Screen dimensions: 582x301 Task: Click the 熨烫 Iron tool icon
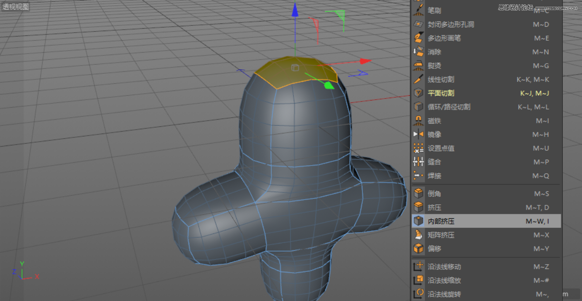[418, 66]
